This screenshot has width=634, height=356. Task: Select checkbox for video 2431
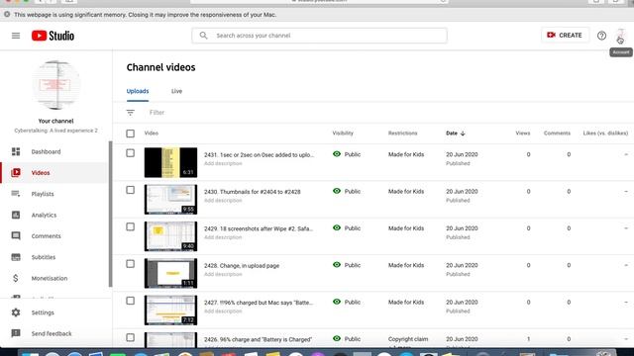[130, 153]
